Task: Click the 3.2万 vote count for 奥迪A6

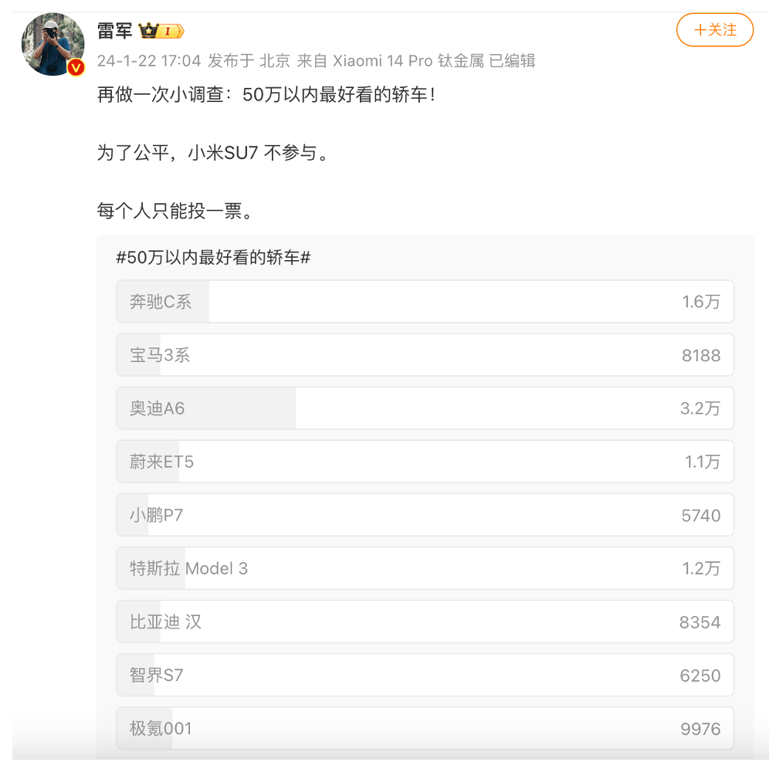Action: click(700, 408)
